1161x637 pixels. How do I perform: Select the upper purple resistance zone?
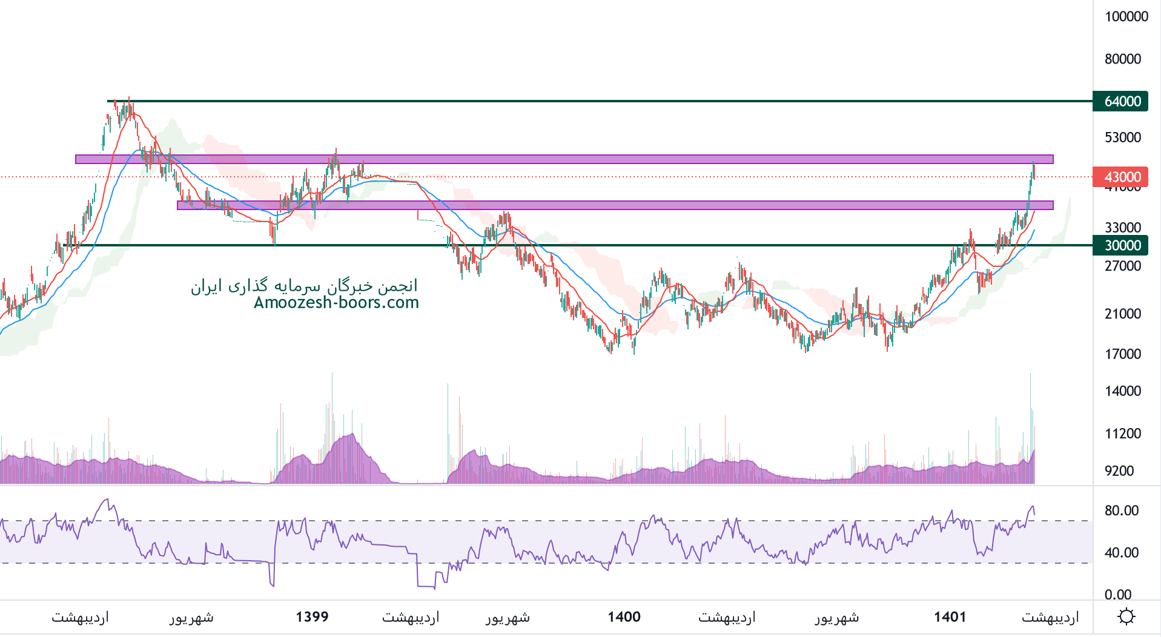[563, 159]
